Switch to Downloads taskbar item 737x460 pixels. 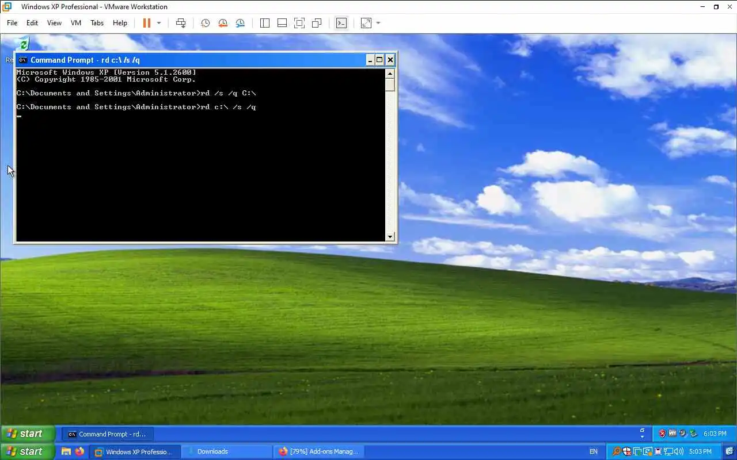227,451
